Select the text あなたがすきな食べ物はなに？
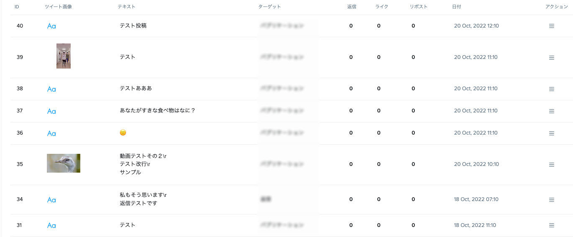 [x=158, y=111]
